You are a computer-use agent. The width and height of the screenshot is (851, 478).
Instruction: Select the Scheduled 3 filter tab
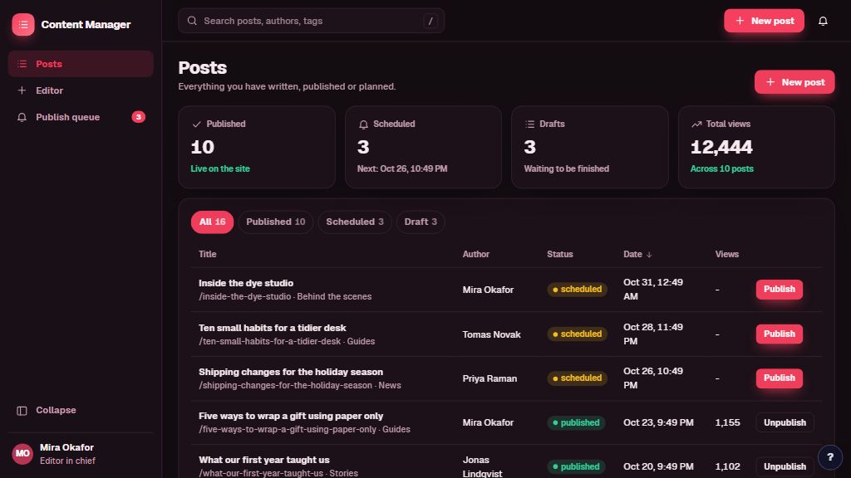pyautogui.click(x=354, y=222)
